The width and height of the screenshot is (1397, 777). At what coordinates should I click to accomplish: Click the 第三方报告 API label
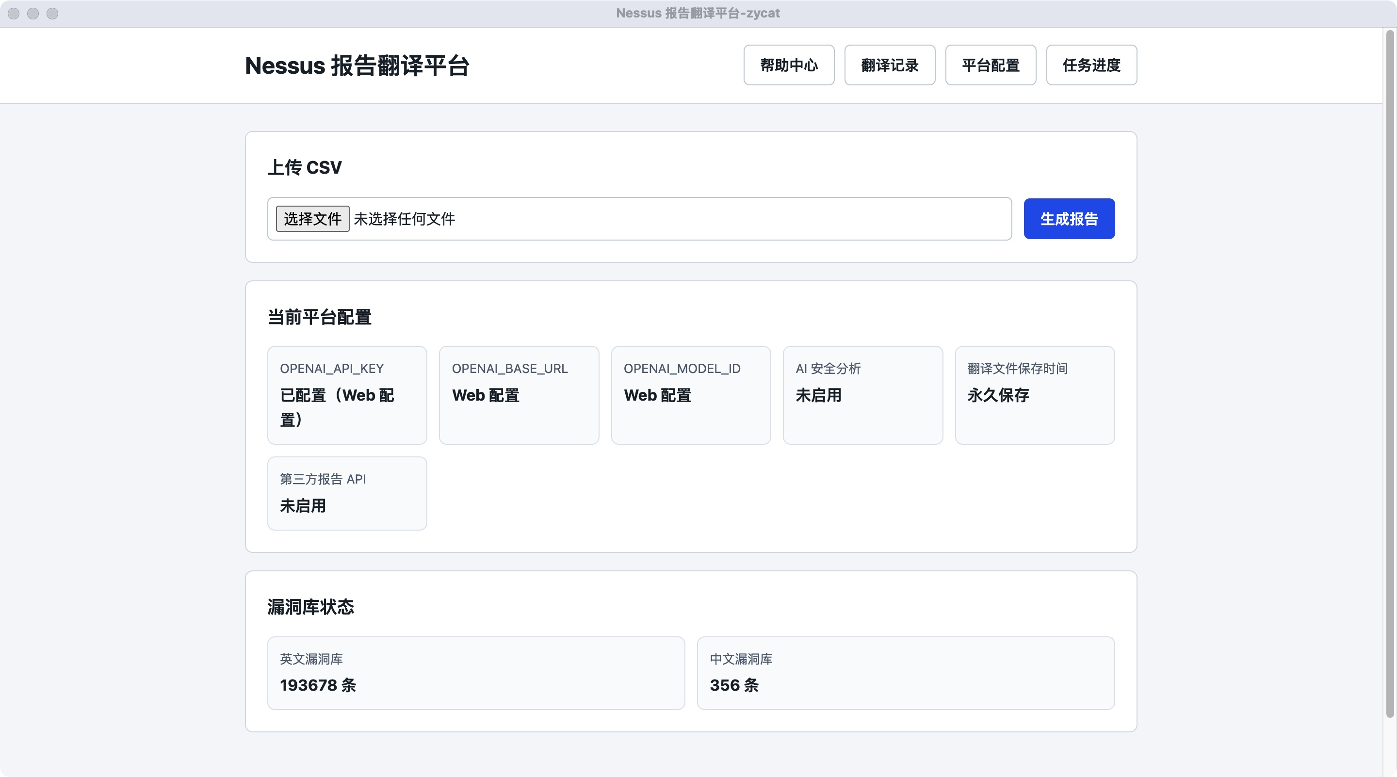[x=323, y=479]
